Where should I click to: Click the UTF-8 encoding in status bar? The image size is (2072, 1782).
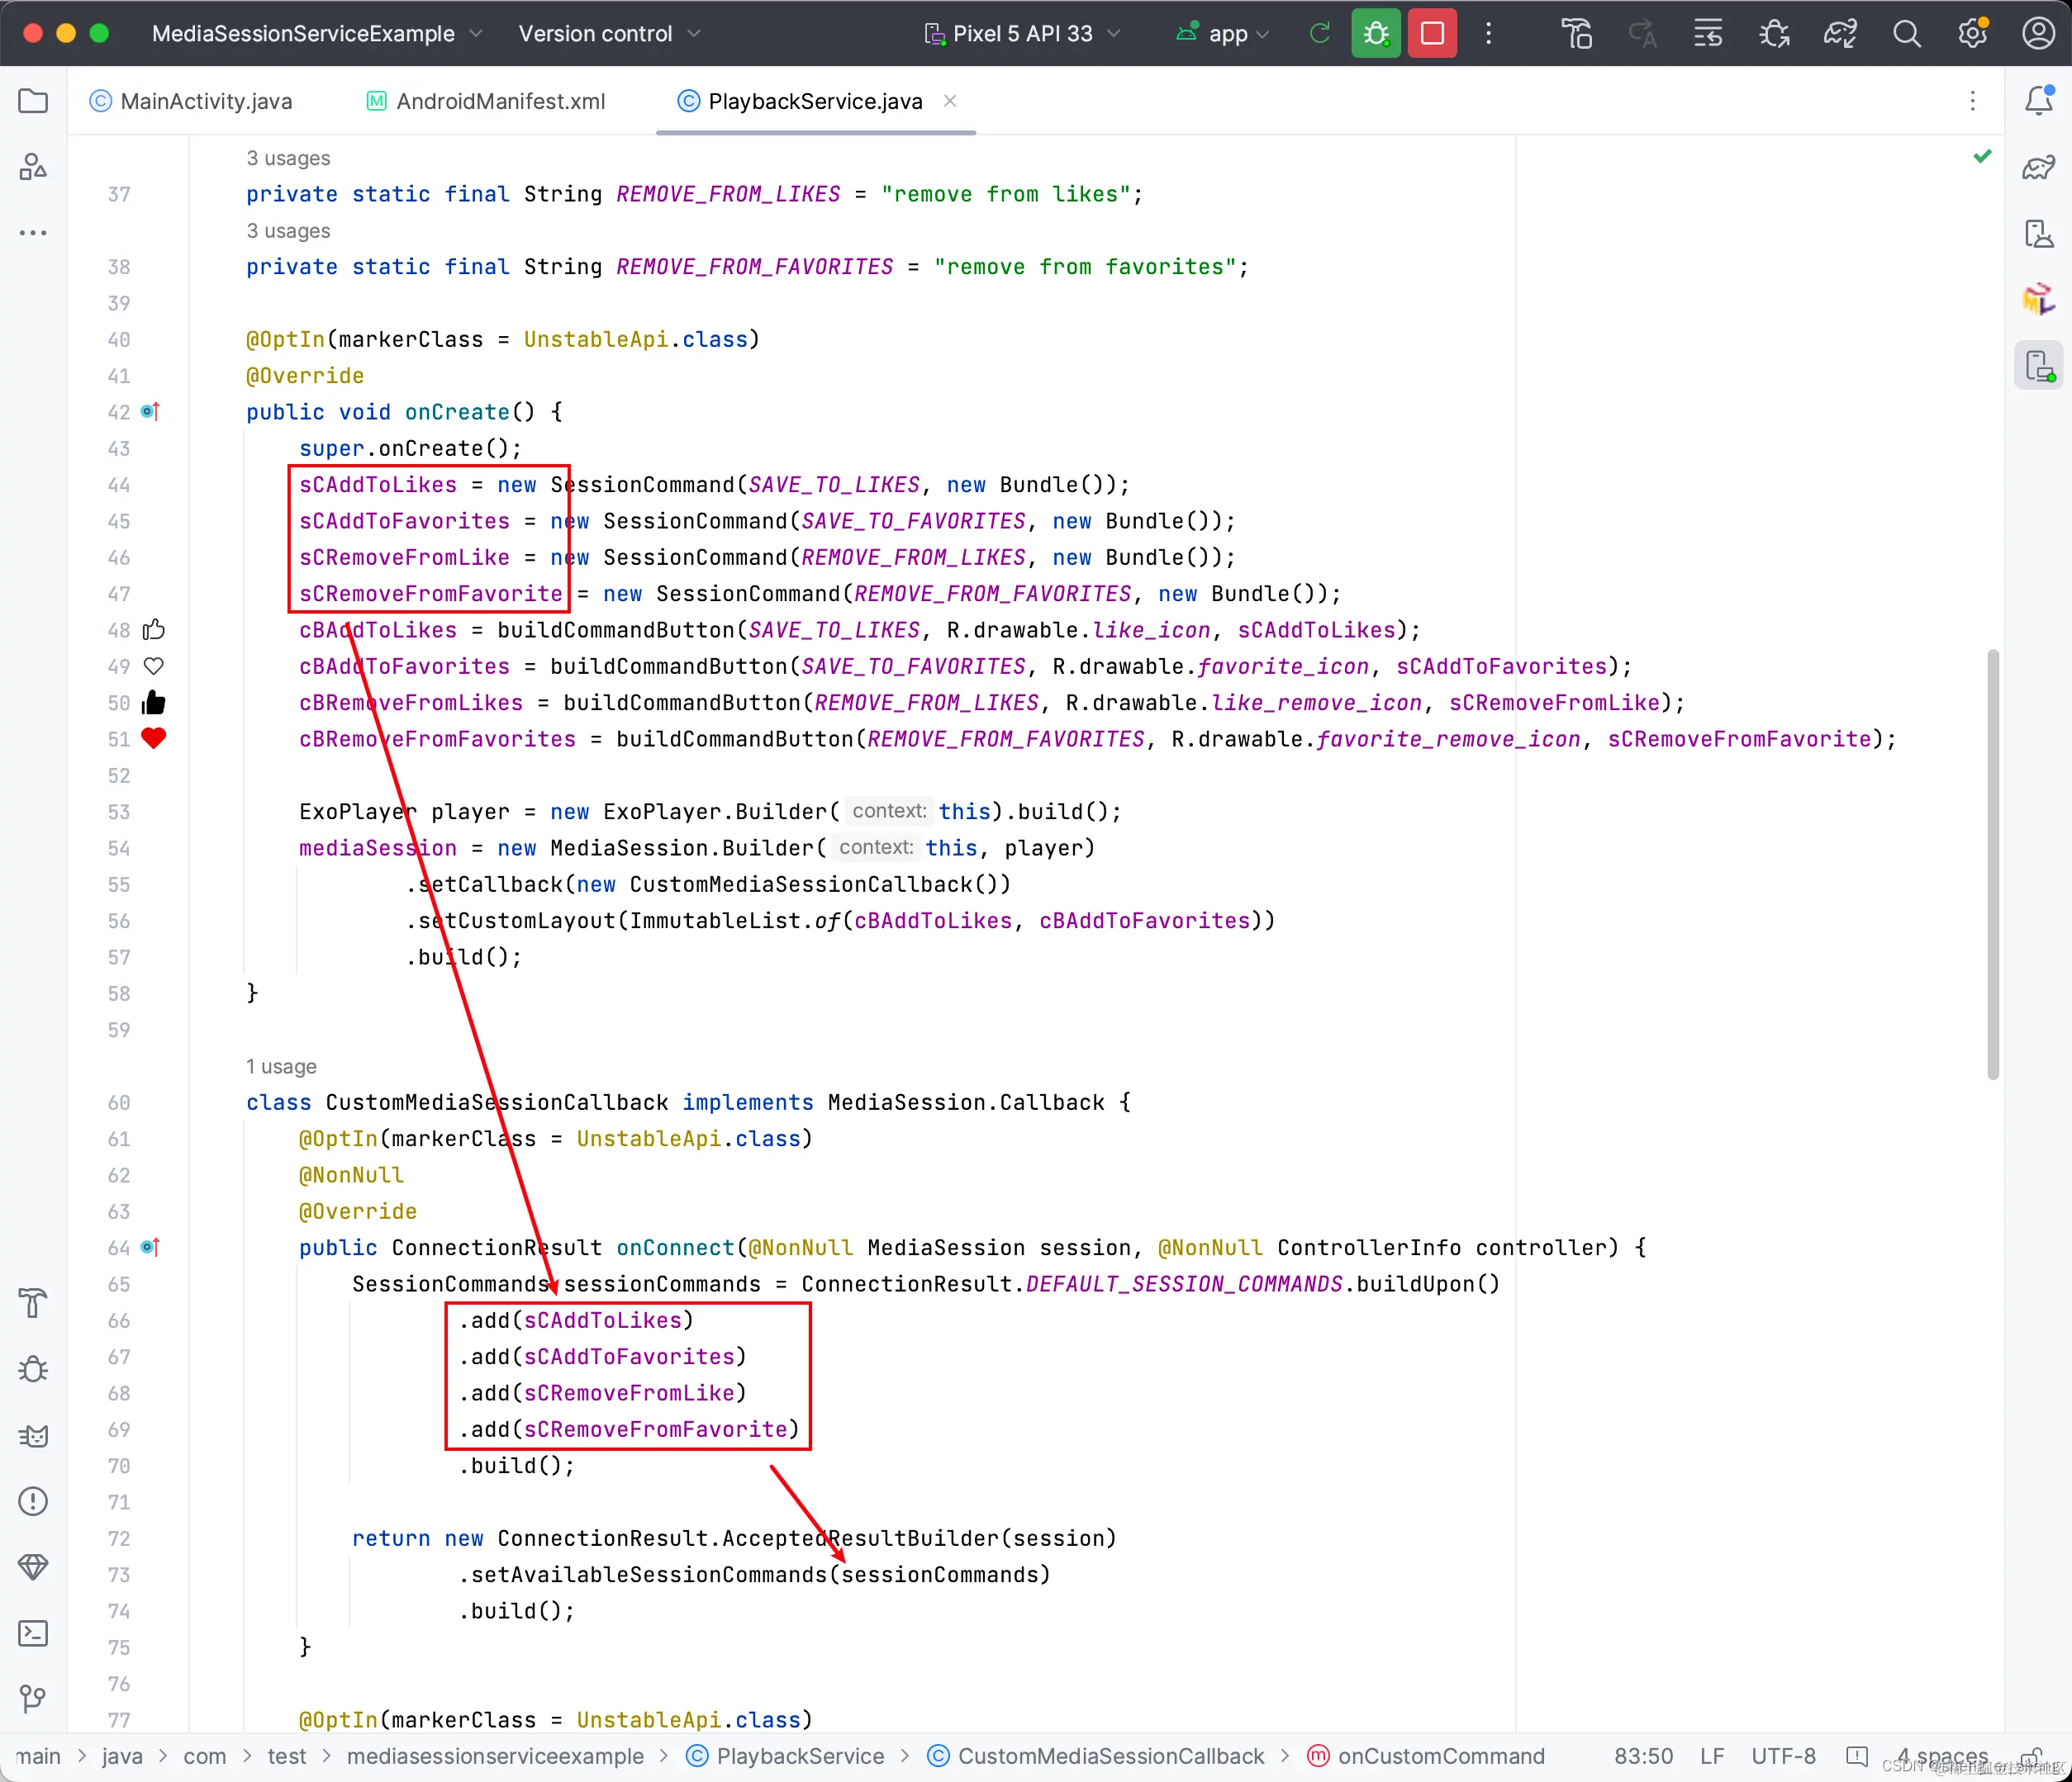click(1783, 1756)
